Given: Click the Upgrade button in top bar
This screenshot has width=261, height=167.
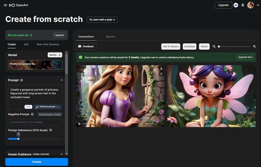Looking at the screenshot, I should pyautogui.click(x=223, y=5).
